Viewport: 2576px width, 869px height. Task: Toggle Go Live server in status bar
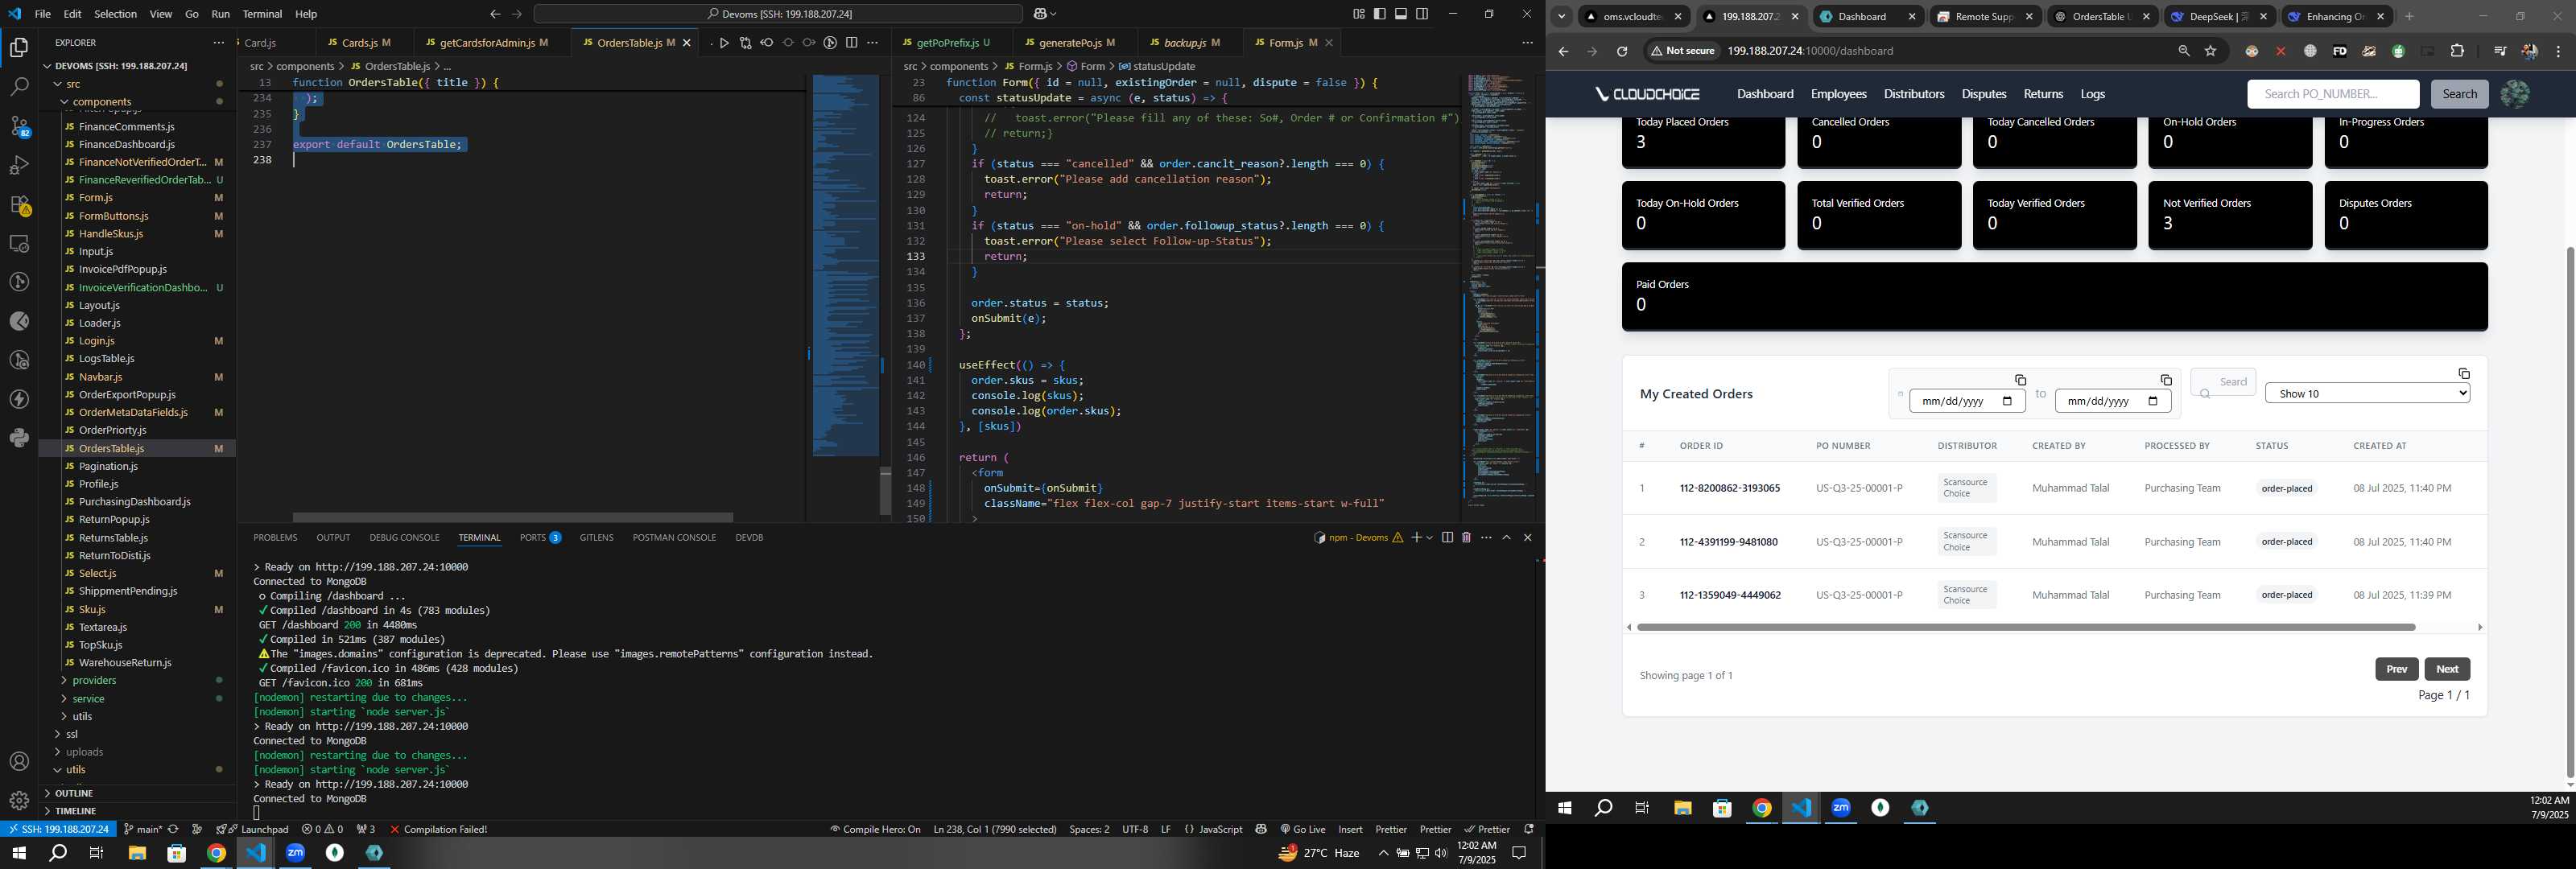pos(1302,829)
